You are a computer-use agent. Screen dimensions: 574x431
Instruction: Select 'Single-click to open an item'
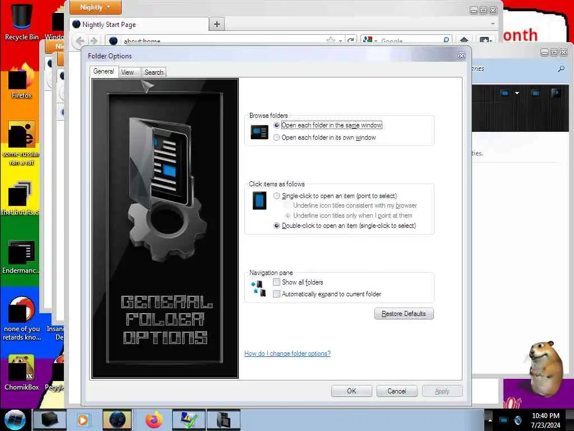[x=335, y=196]
